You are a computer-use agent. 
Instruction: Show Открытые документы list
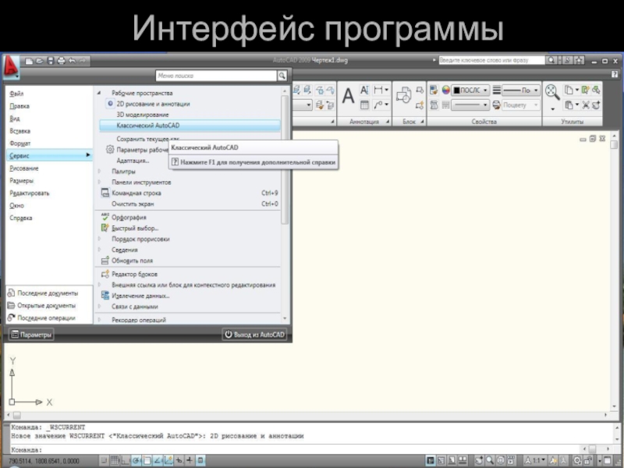pyautogui.click(x=41, y=305)
